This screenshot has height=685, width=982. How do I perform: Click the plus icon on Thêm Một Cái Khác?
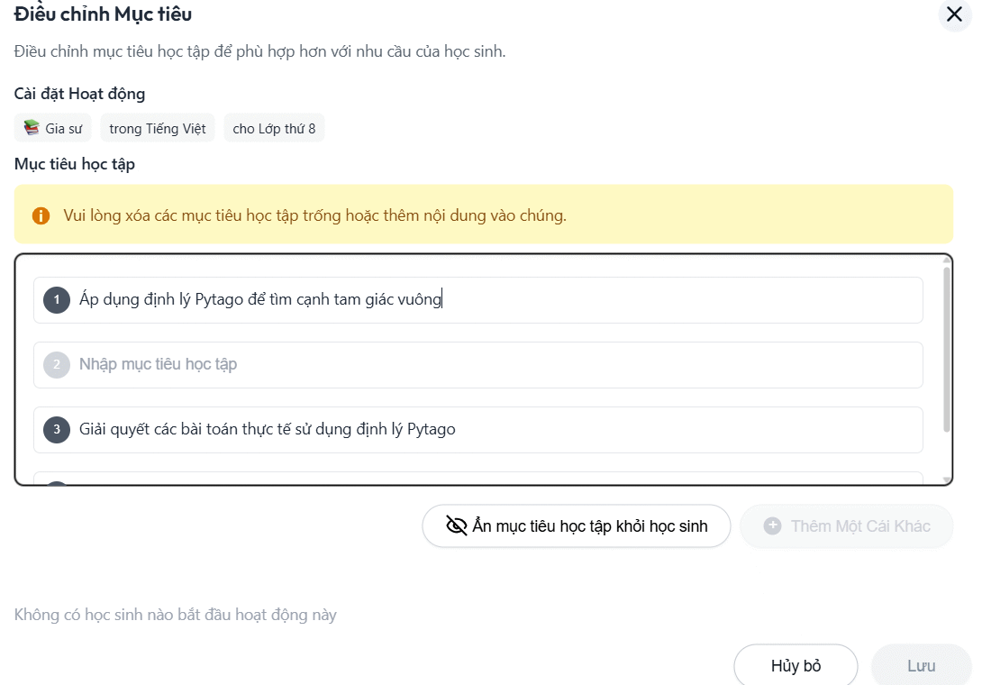tap(773, 525)
